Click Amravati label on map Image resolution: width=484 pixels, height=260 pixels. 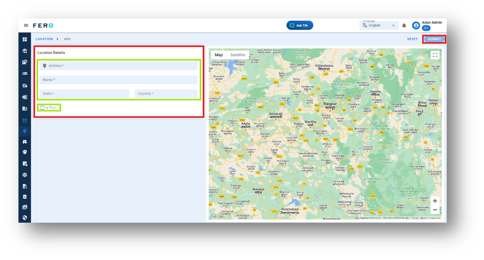[276, 115]
